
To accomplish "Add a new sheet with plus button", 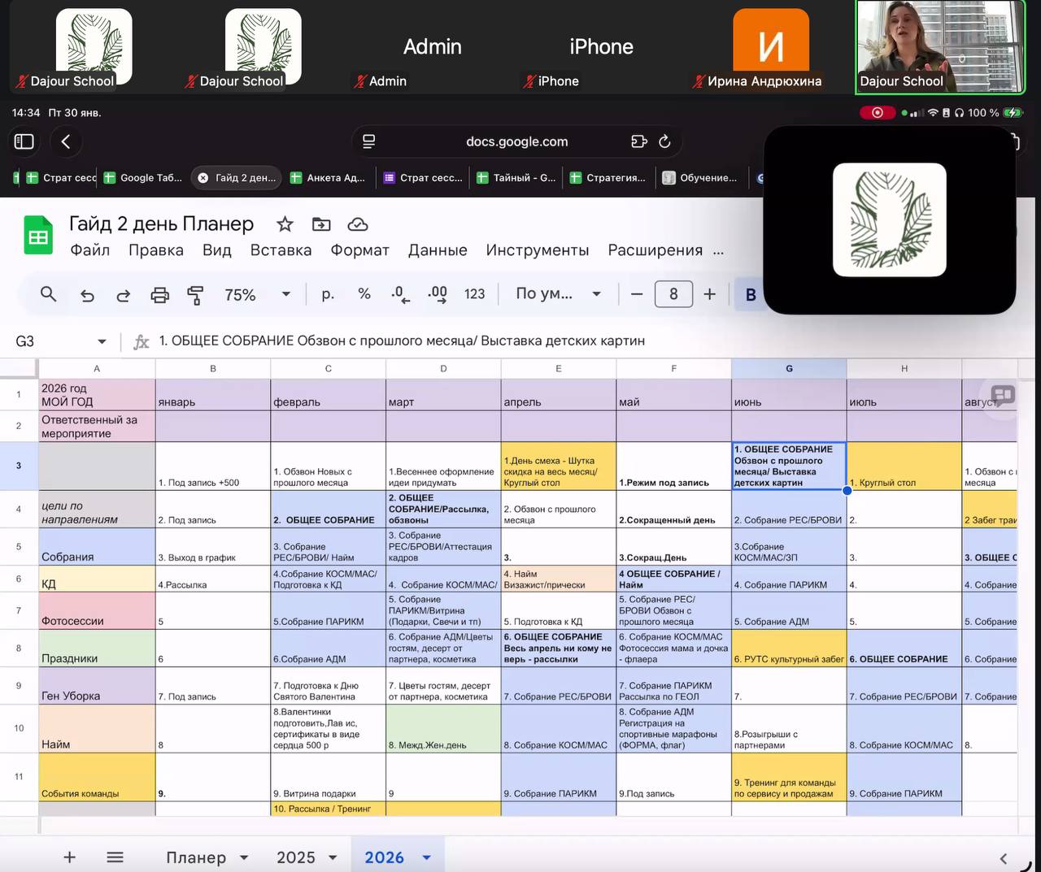I will (x=70, y=857).
